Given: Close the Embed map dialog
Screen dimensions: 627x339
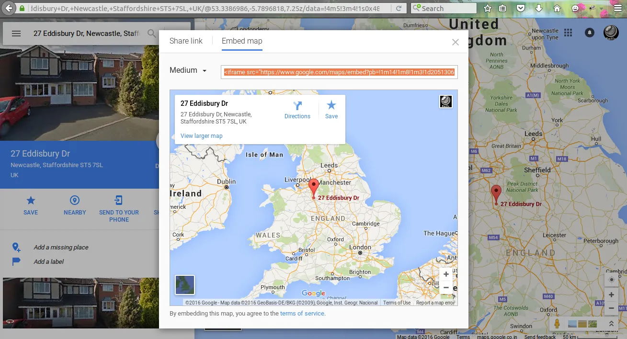Looking at the screenshot, I should click(x=456, y=42).
